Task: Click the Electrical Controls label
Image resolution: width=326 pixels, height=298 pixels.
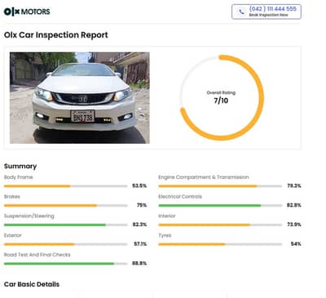Action: coord(180,197)
